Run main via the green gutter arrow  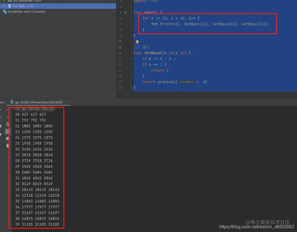[x=125, y=12]
